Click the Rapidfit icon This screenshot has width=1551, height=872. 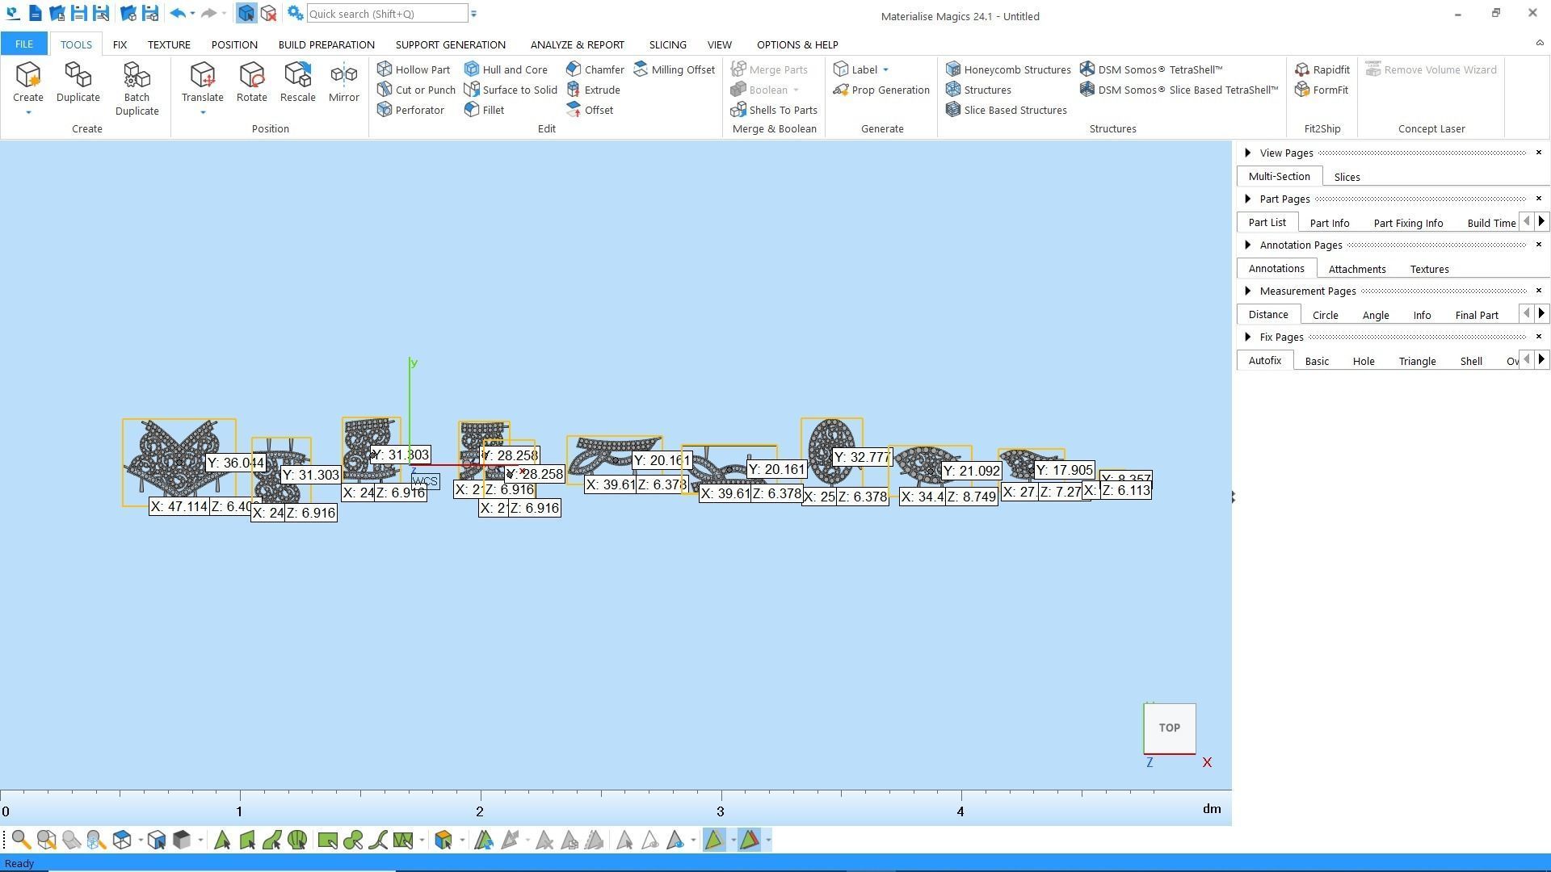pyautogui.click(x=1302, y=69)
